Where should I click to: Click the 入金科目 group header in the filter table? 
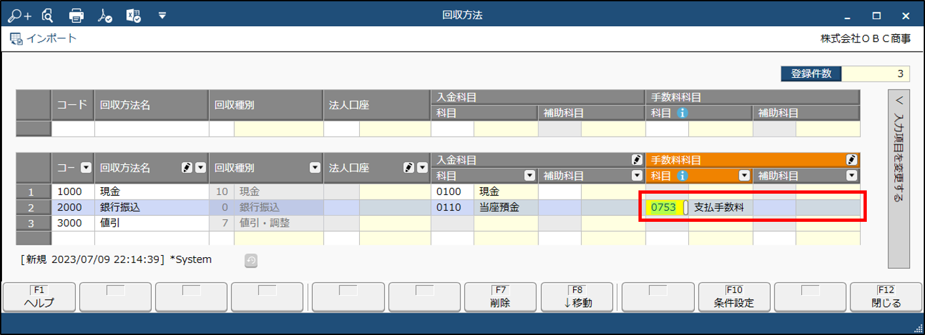click(537, 97)
